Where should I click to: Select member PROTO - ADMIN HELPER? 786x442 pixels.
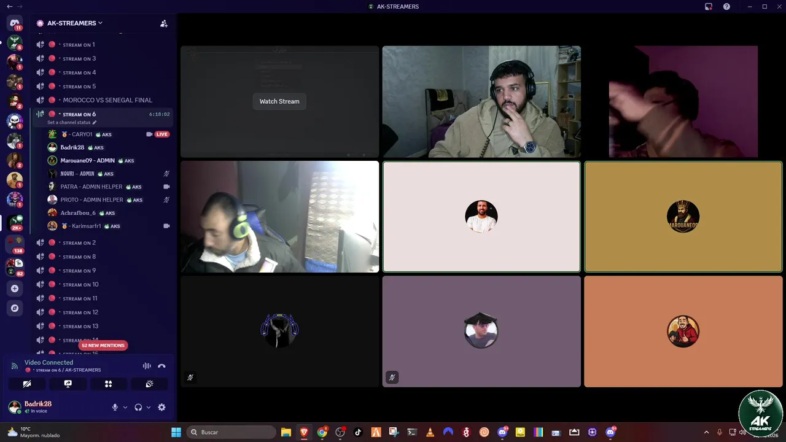click(x=109, y=200)
